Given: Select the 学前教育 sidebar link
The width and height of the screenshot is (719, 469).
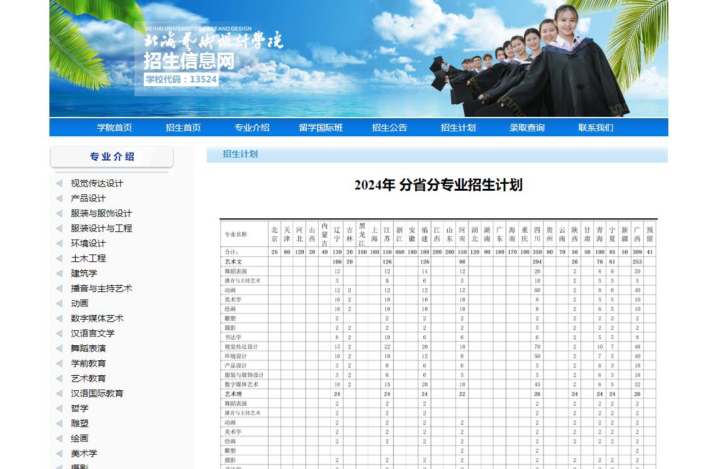Looking at the screenshot, I should (x=89, y=363).
